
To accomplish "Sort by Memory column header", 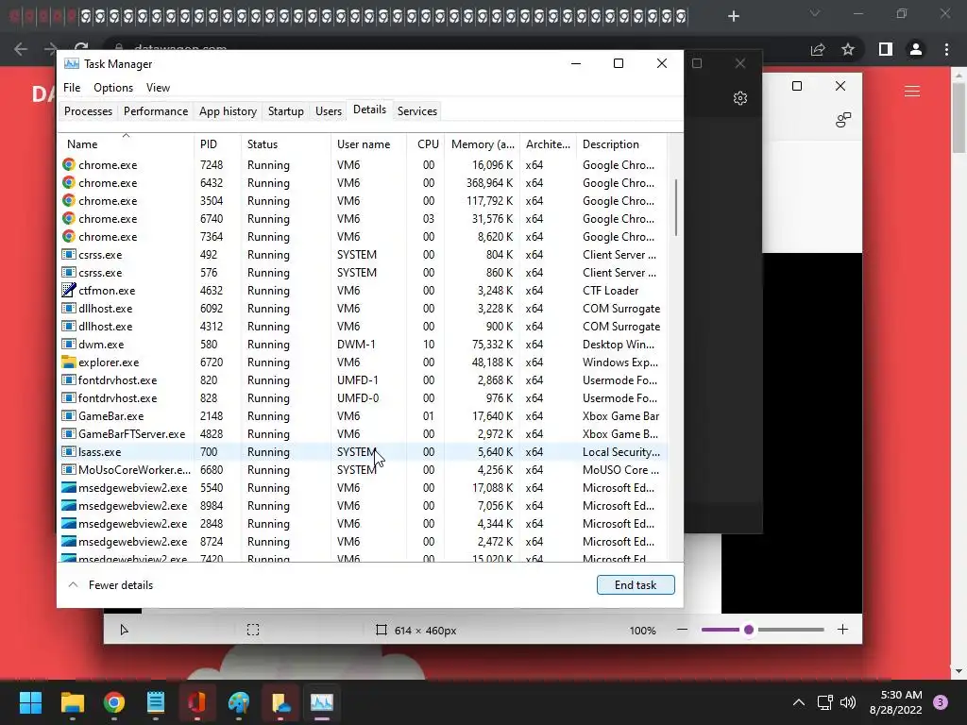I will pos(483,143).
